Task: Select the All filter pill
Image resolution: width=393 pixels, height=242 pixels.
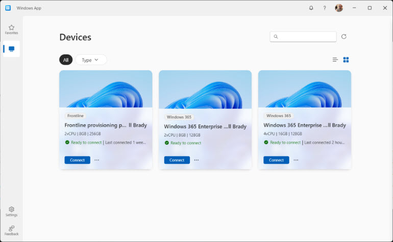Action: (x=65, y=60)
